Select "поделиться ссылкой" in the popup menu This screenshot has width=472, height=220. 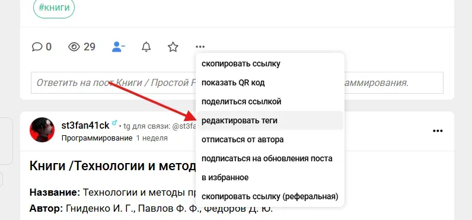(270, 102)
